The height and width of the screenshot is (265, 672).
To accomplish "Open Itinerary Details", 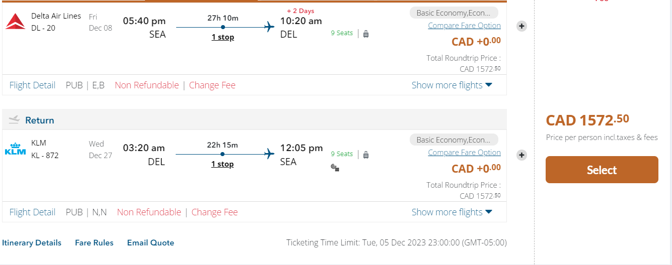I will click(32, 243).
